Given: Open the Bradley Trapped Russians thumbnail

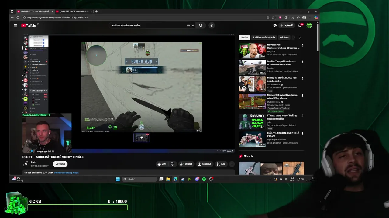Looking at the screenshot, I should (x=252, y=67).
